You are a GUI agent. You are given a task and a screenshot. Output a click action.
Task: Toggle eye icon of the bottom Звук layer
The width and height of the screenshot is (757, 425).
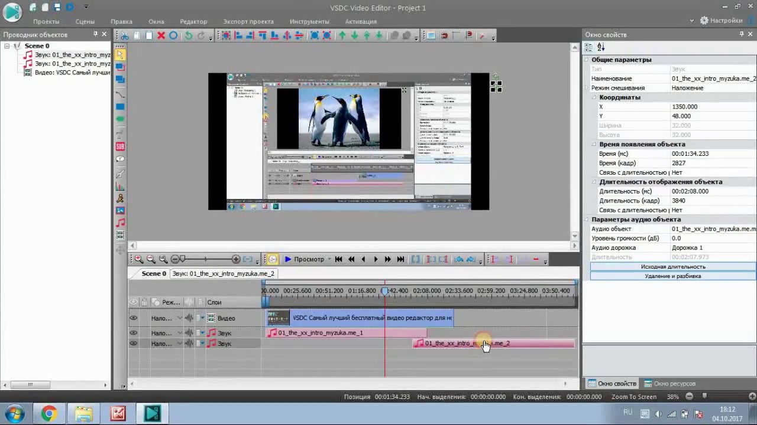tap(134, 344)
